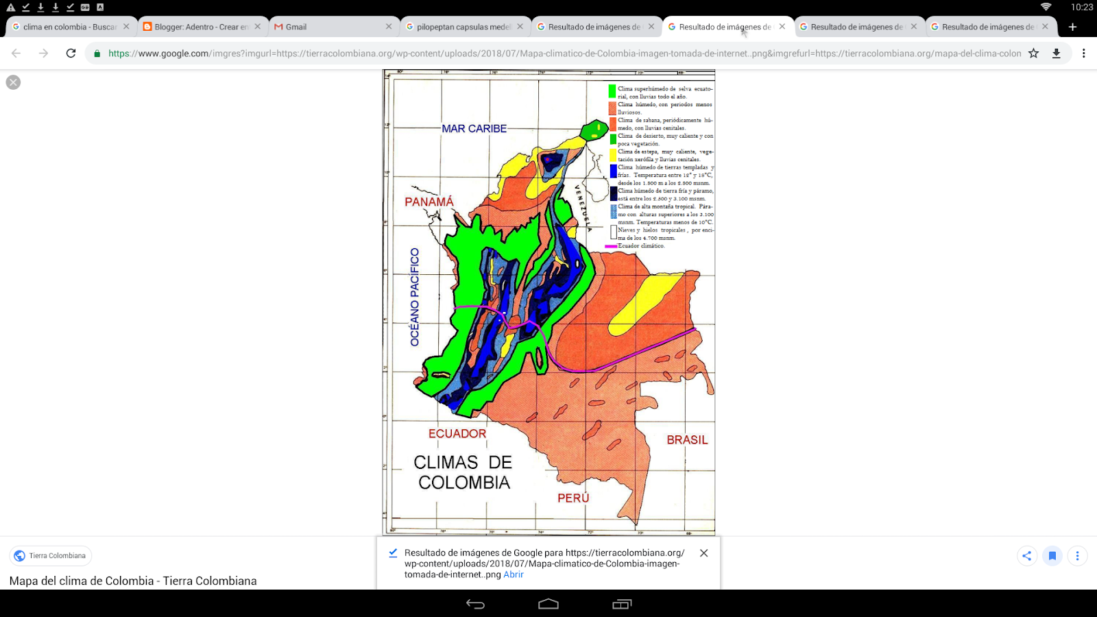1097x617 pixels.
Task: Open Chrome's three-dot overflow menu
Action: 1084,52
